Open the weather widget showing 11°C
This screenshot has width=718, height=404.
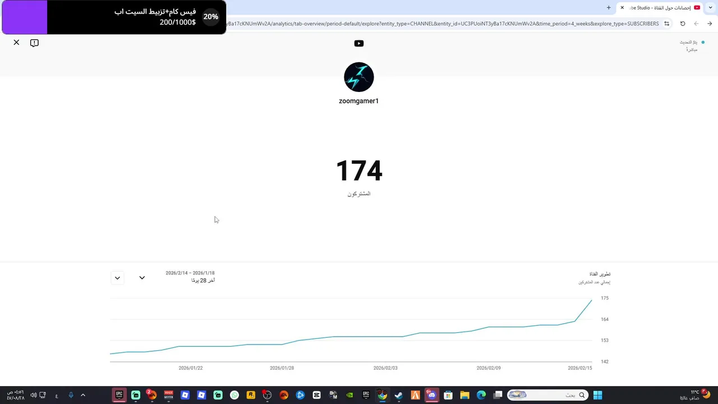(696, 395)
